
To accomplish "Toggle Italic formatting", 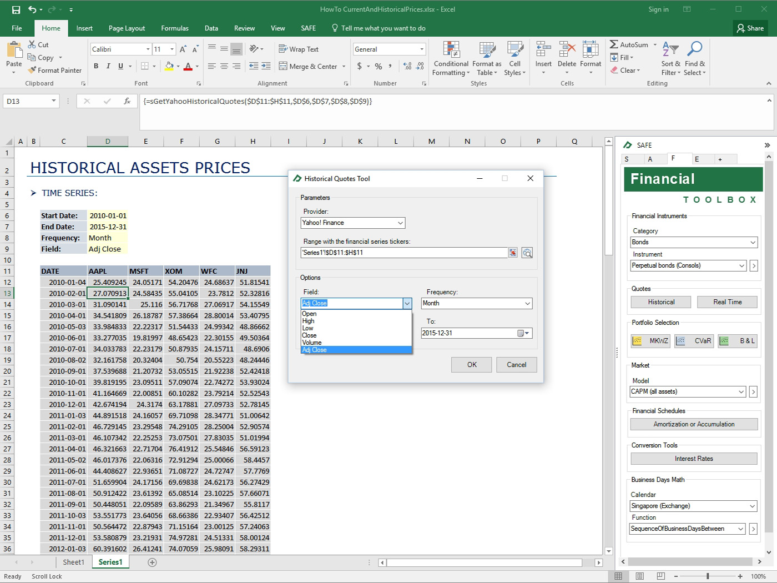I will [x=108, y=66].
